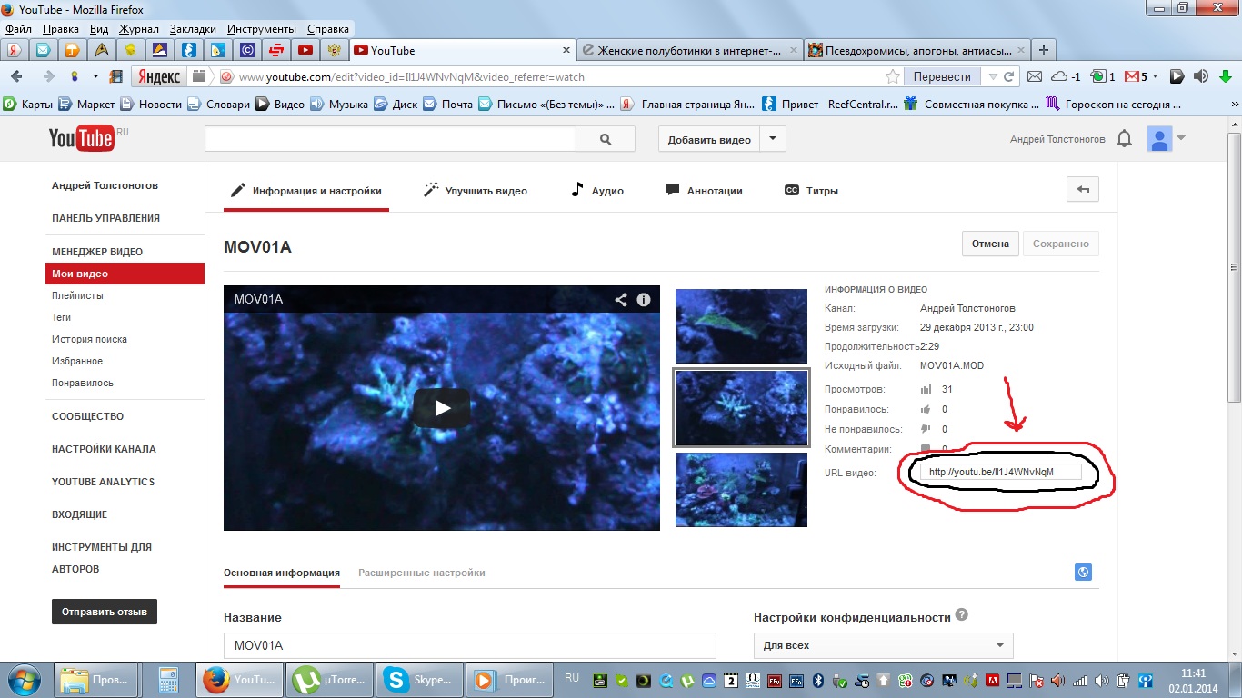Open the notifications bell
The height and width of the screenshot is (698, 1242).
pyautogui.click(x=1125, y=139)
